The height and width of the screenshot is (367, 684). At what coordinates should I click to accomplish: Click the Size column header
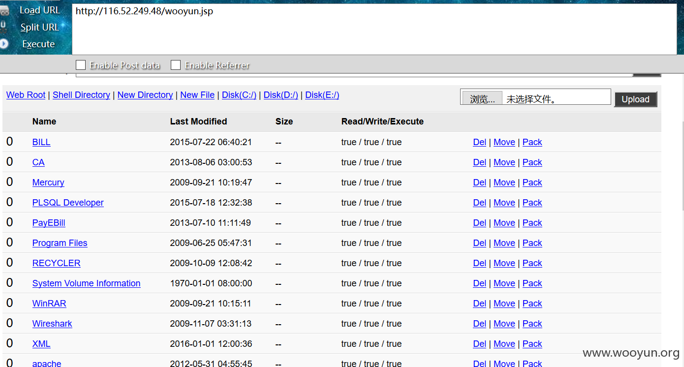284,122
